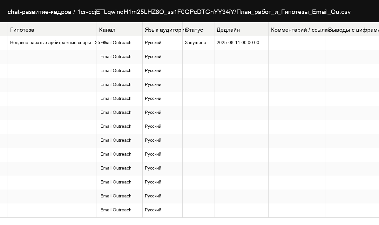The image size is (379, 225).
Task: Click the chat-развитие-кадров breadcrumb in the title
Action: (x=39, y=12)
